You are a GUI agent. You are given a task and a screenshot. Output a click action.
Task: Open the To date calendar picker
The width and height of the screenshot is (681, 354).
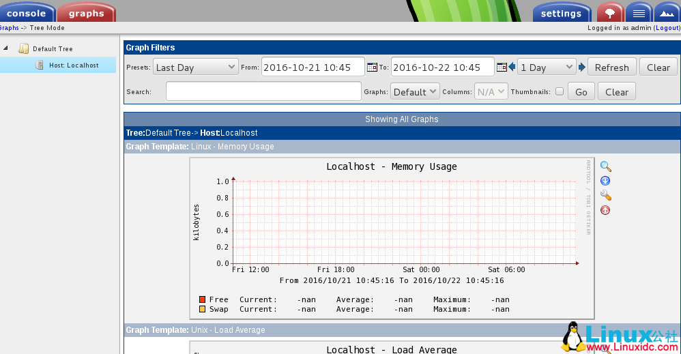(x=502, y=68)
